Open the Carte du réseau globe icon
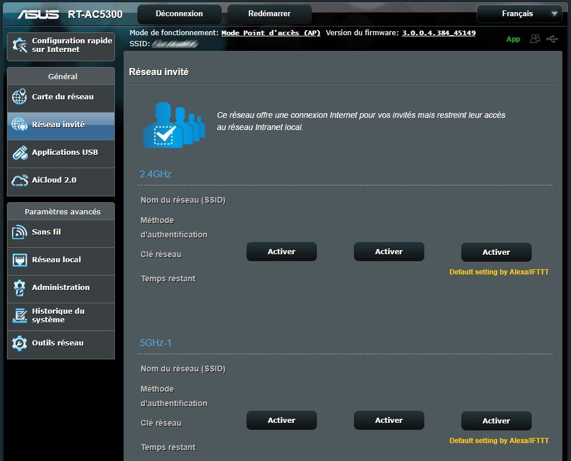This screenshot has height=461, width=571. tap(20, 97)
